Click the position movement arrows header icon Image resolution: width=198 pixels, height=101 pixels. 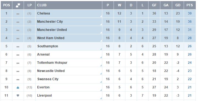click(x=18, y=5)
